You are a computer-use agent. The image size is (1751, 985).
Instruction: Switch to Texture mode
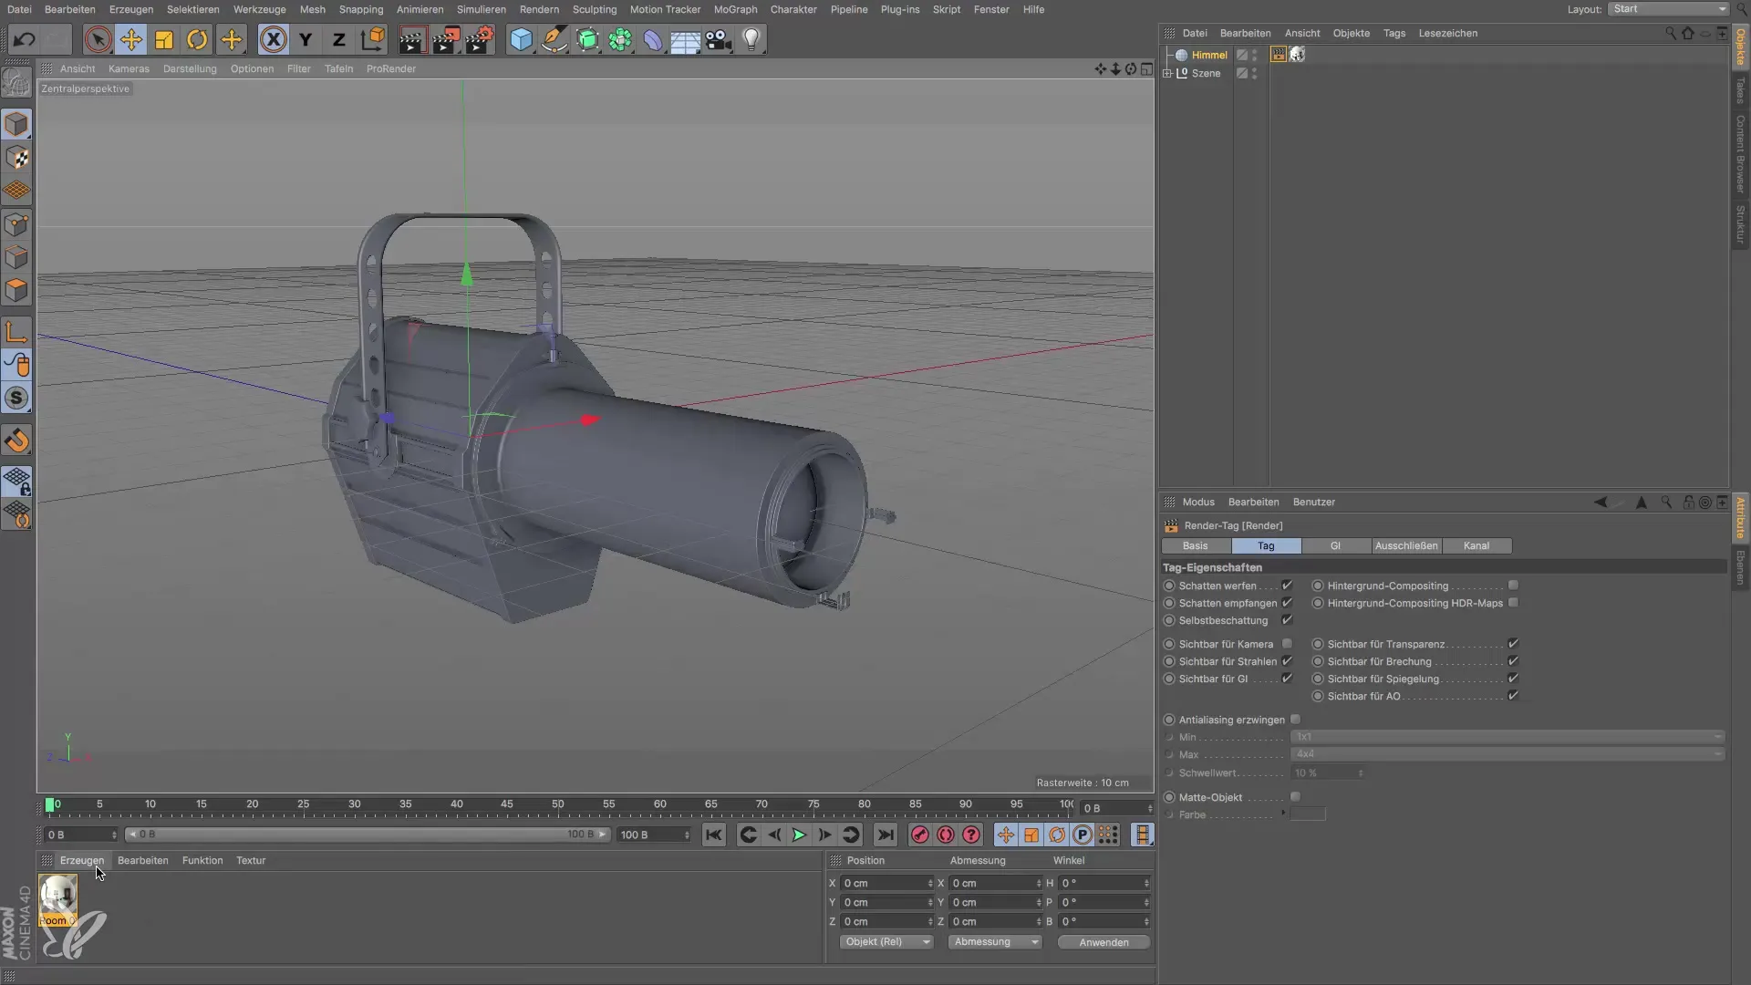point(16,158)
